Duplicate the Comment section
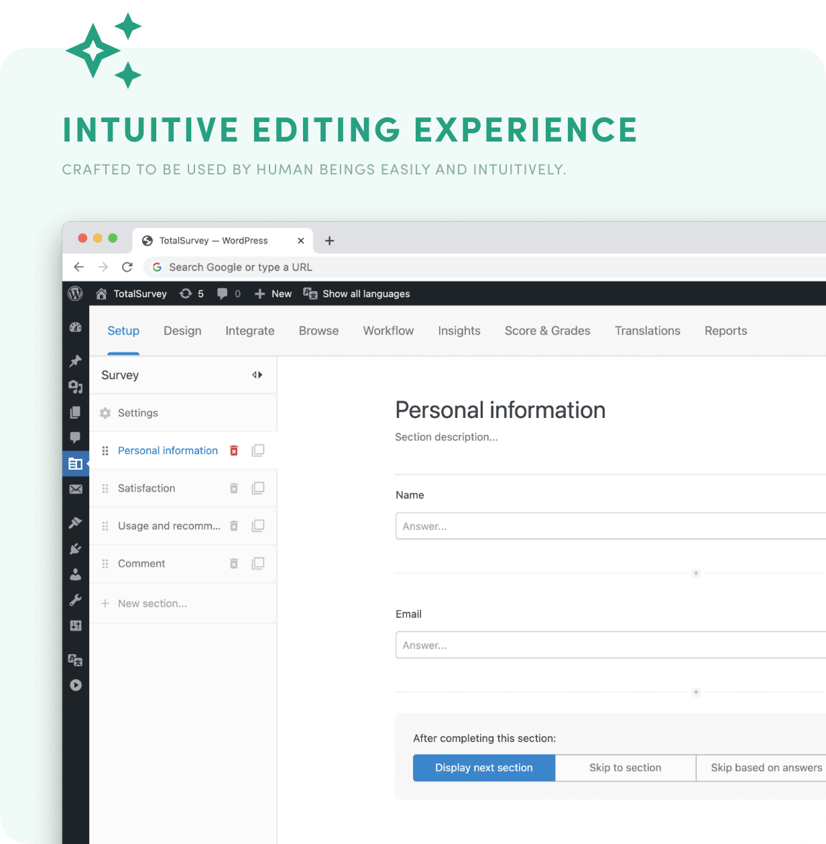 tap(258, 564)
